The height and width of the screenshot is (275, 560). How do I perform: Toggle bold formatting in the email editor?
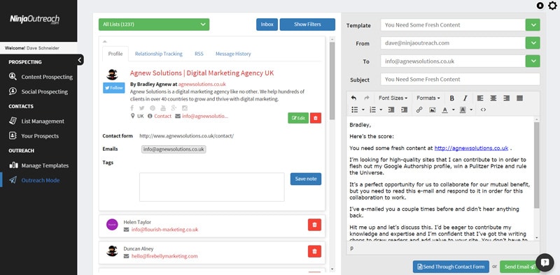coord(451,98)
